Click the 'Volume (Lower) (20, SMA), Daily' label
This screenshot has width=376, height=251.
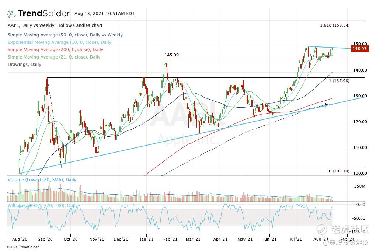click(42, 180)
